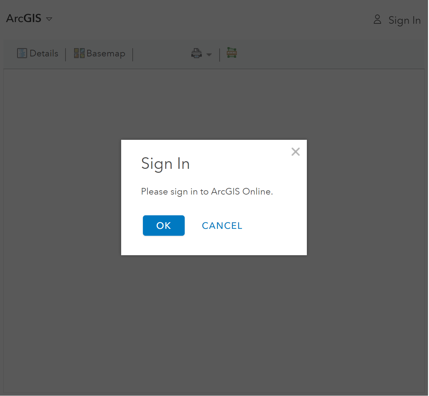Screen dimensions: 429x396
Task: Click the 'Sign In' dialog heading
Action: pos(165,164)
